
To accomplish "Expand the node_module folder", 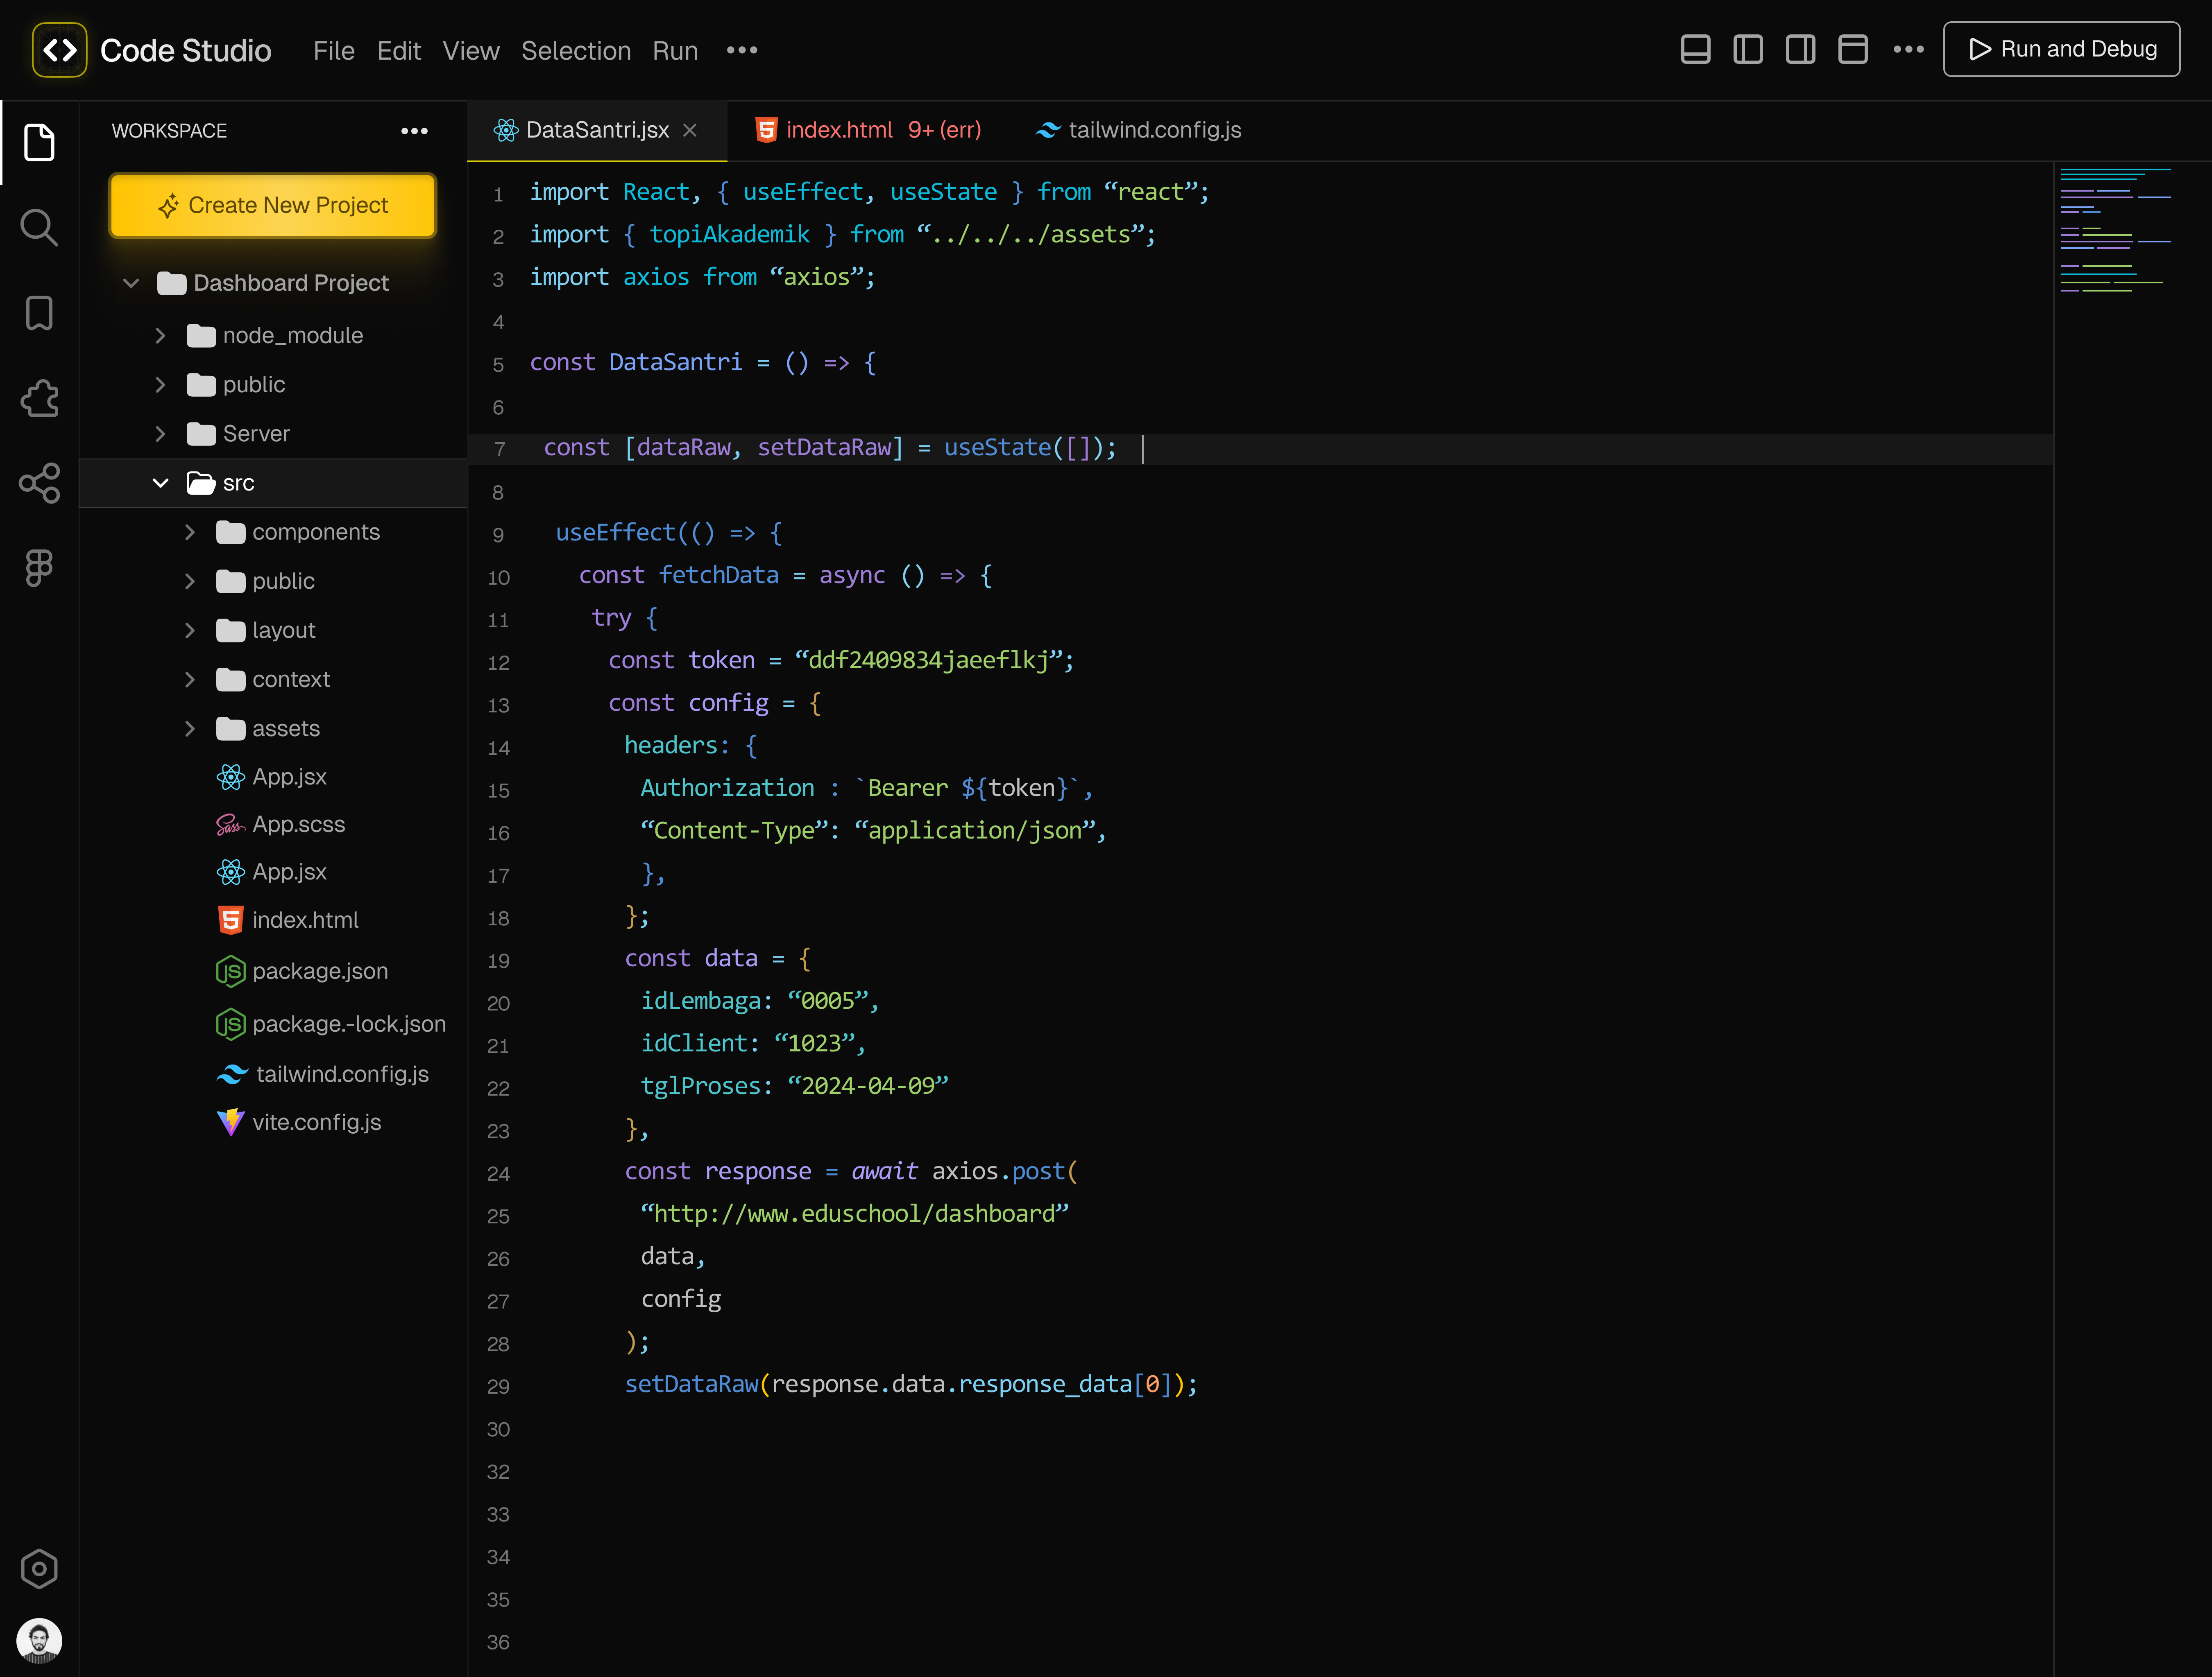I will (160, 336).
